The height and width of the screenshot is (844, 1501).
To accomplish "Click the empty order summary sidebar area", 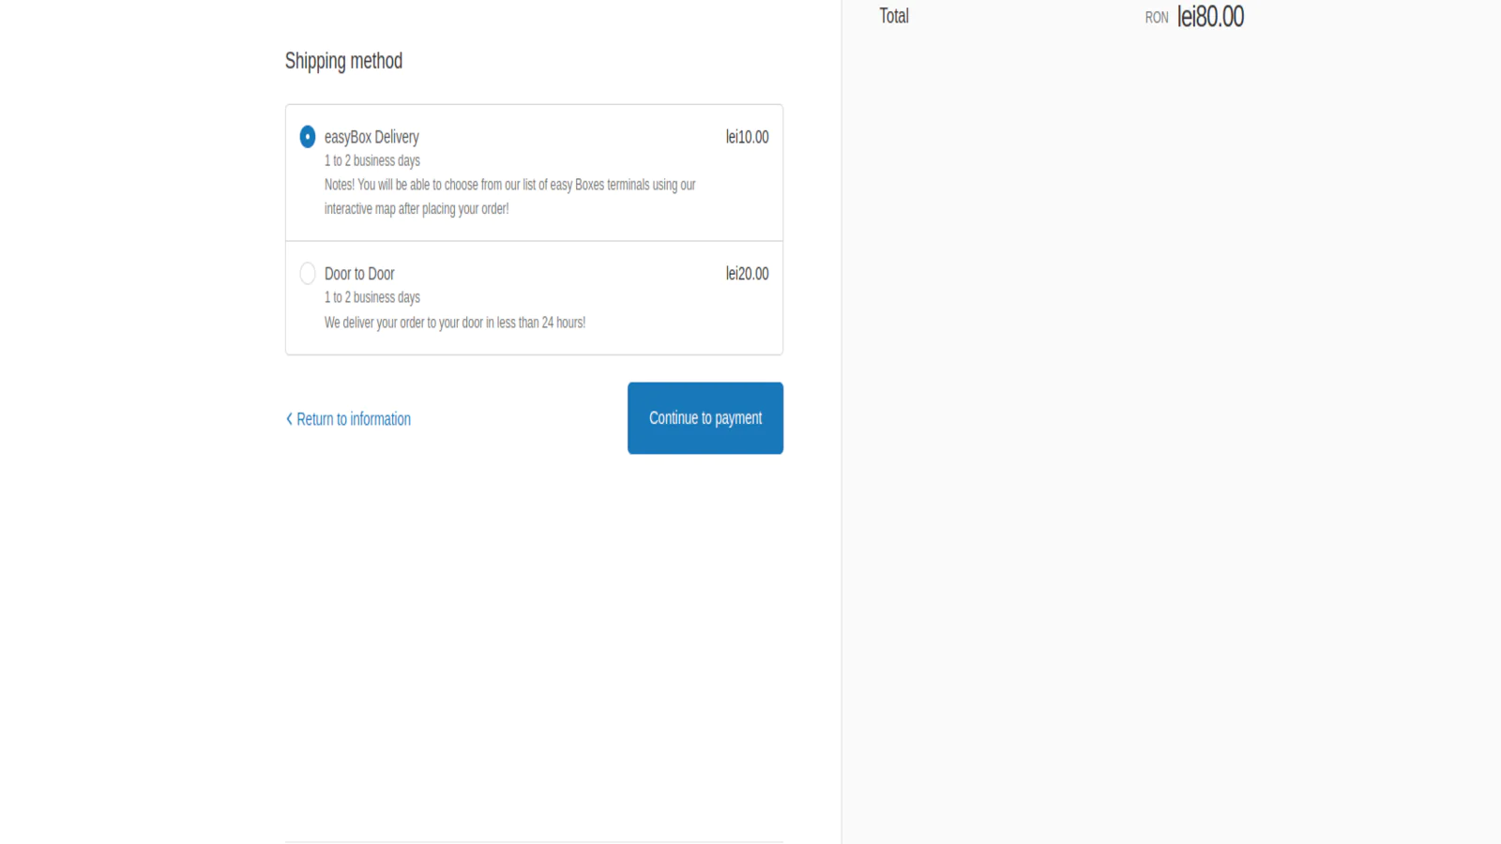I will coord(1171,422).
